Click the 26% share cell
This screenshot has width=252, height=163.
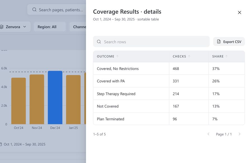click(x=227, y=81)
